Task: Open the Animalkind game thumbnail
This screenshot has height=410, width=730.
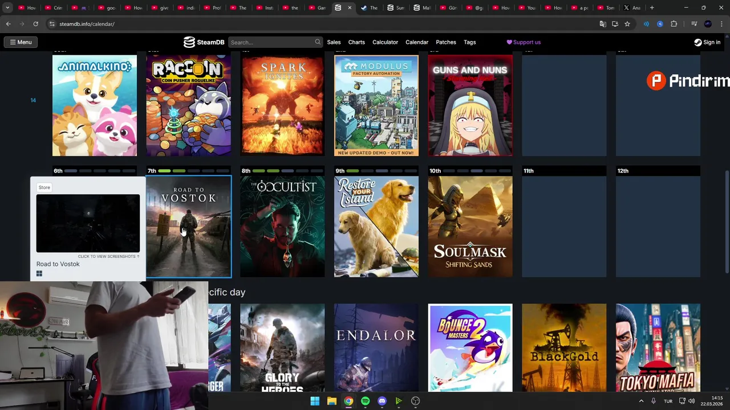Action: (x=95, y=105)
